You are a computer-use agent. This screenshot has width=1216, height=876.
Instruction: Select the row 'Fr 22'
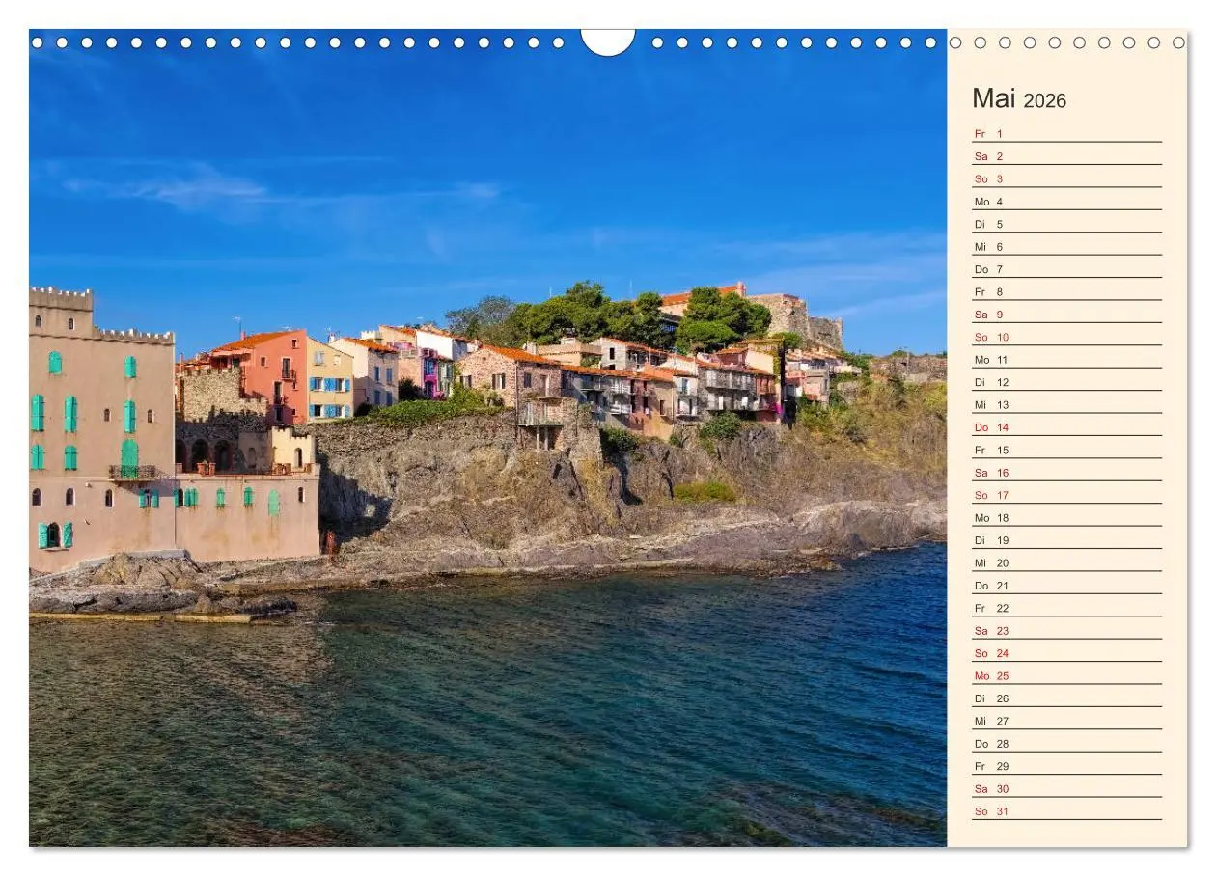1066,608
